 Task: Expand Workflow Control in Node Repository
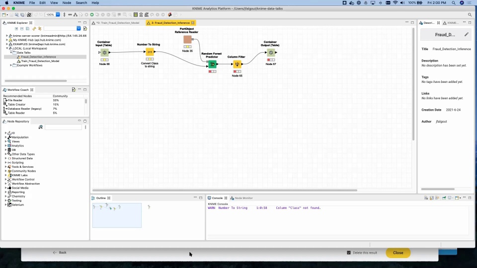click(x=5, y=180)
